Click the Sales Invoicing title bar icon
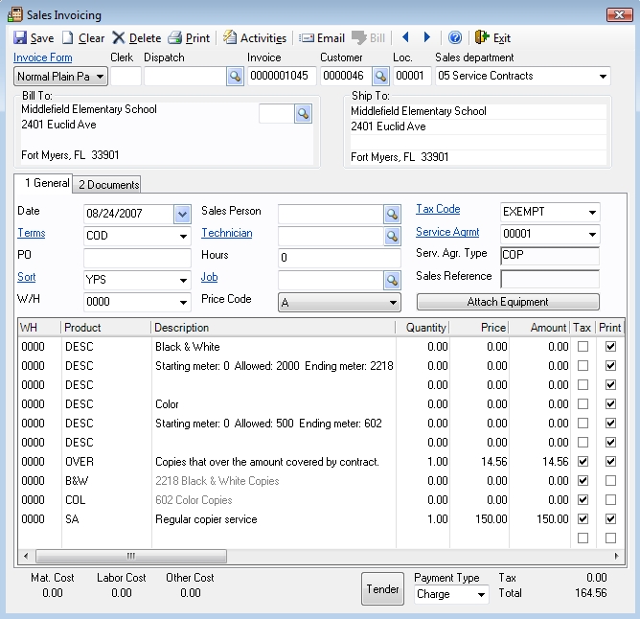Image resolution: width=640 pixels, height=619 pixels. (15, 14)
